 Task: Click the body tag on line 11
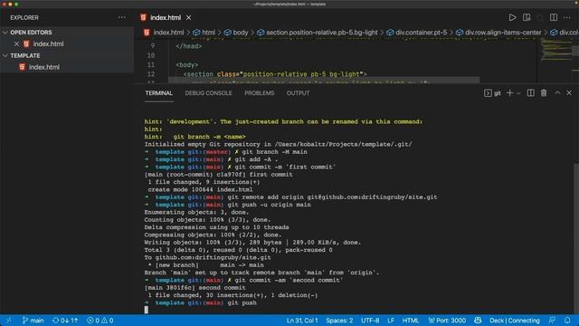click(187, 65)
